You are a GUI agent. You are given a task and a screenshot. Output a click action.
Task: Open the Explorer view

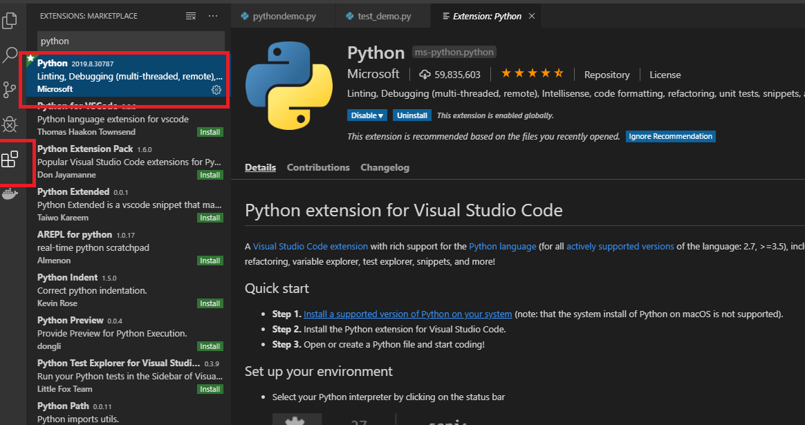coord(10,21)
